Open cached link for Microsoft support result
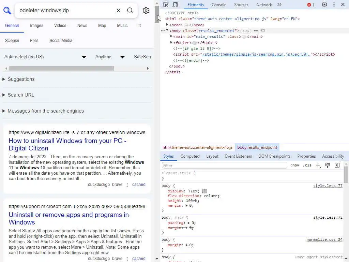Screen dimensions: 349x262 [x=139, y=259]
